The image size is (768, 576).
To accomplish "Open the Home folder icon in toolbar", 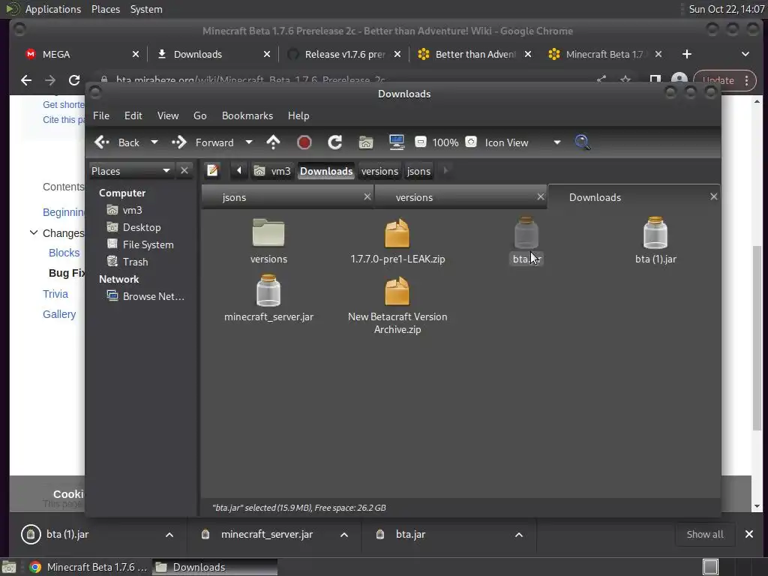I will pos(366,142).
